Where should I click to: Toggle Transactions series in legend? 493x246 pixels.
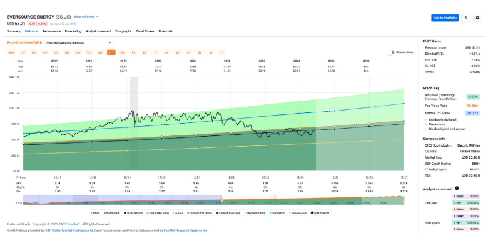[133, 213]
